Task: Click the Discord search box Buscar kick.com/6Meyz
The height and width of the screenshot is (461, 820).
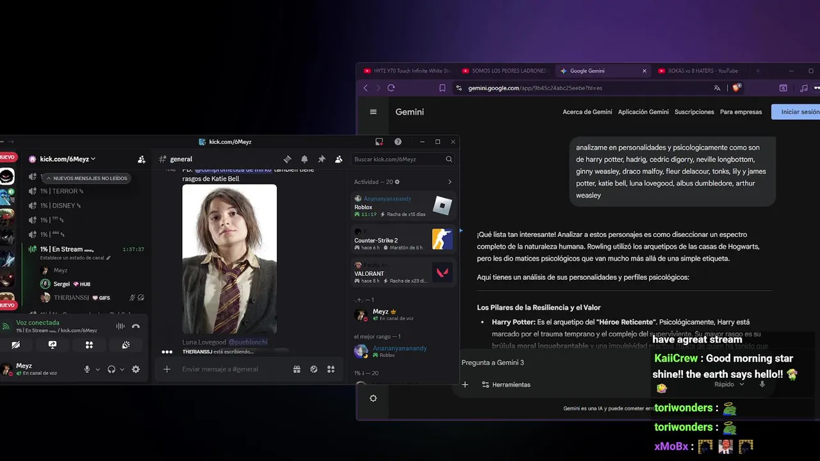Action: pyautogui.click(x=404, y=159)
